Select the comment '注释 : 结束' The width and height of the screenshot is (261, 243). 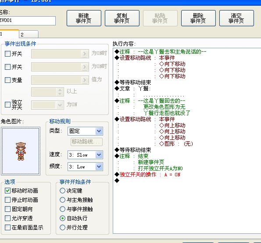coord(132,156)
